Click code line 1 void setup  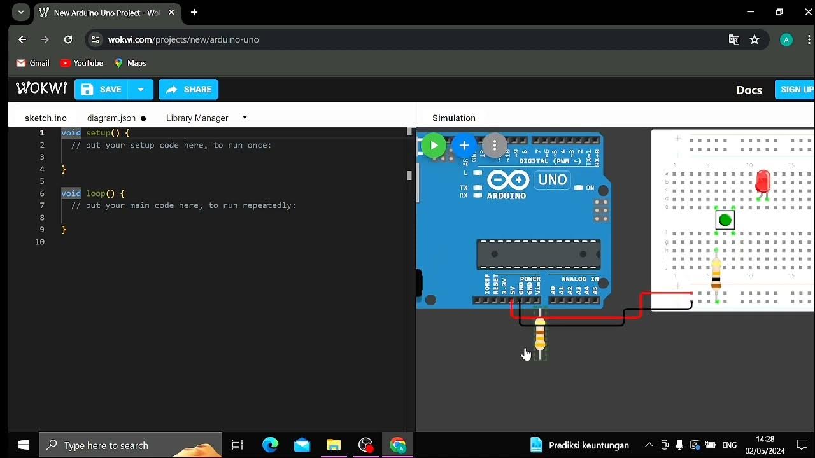coord(95,133)
